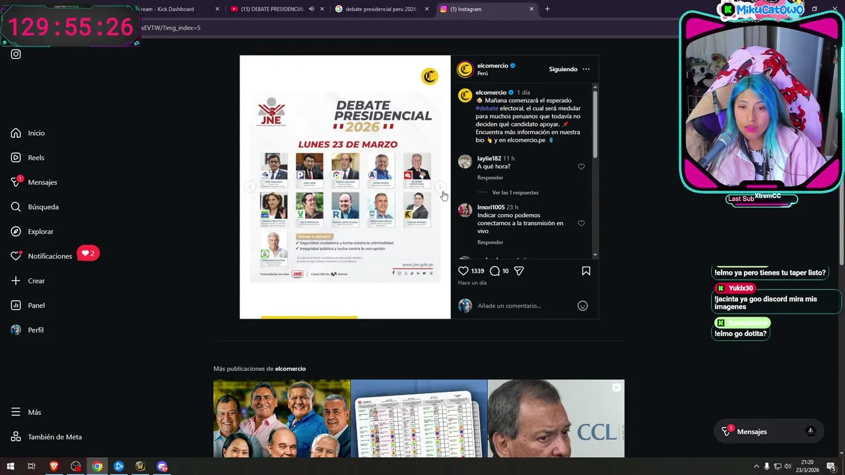
Task: Click the Instagram logo icon
Action: click(16, 54)
